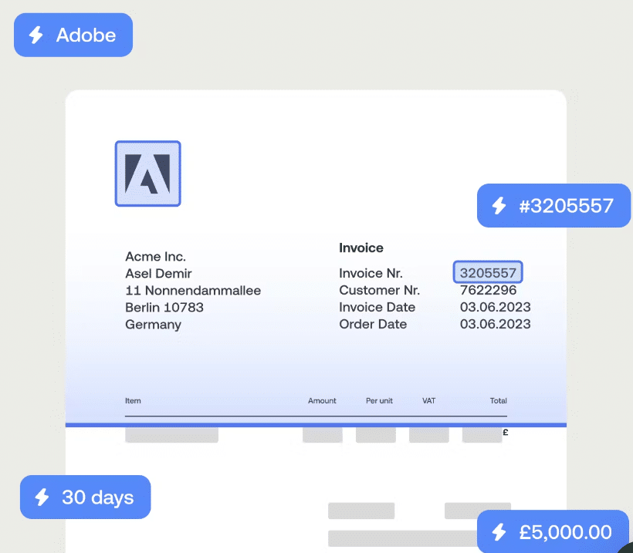Select the Item column header
The image size is (633, 553).
point(133,401)
